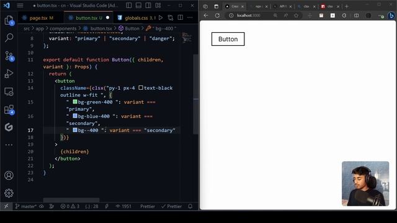Open errors and warnings status indicator
The width and height of the screenshot is (397, 223).
click(x=70, y=206)
